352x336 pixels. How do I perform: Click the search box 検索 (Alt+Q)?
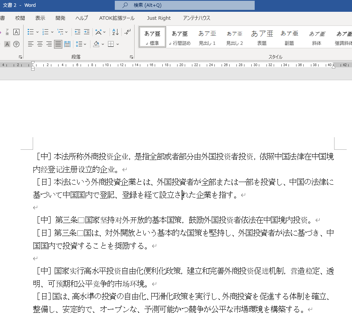point(184,5)
